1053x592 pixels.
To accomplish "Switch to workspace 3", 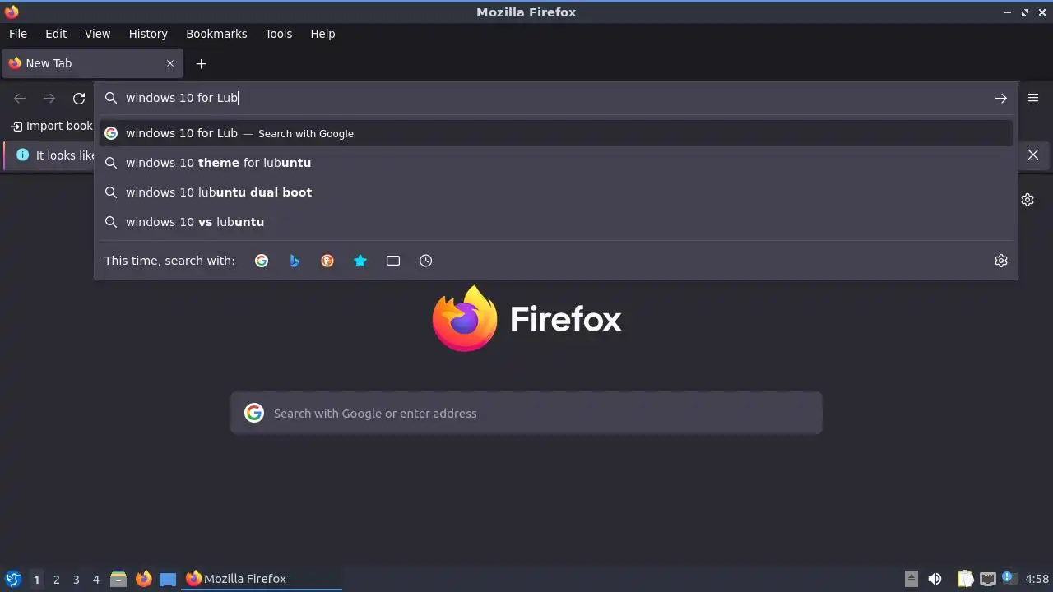I will [76, 579].
